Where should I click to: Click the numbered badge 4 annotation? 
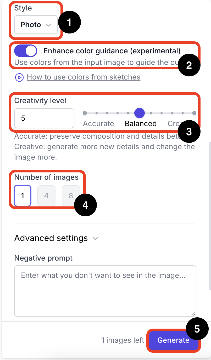[x=85, y=205]
